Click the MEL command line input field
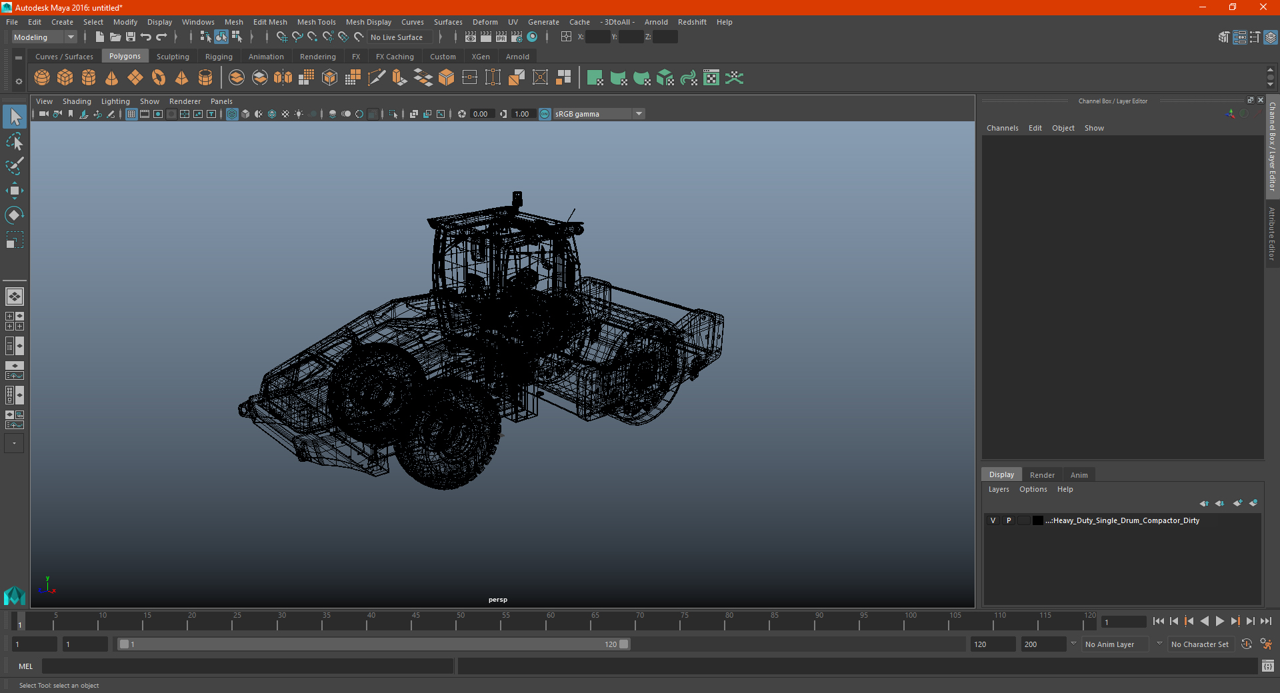 (248, 666)
